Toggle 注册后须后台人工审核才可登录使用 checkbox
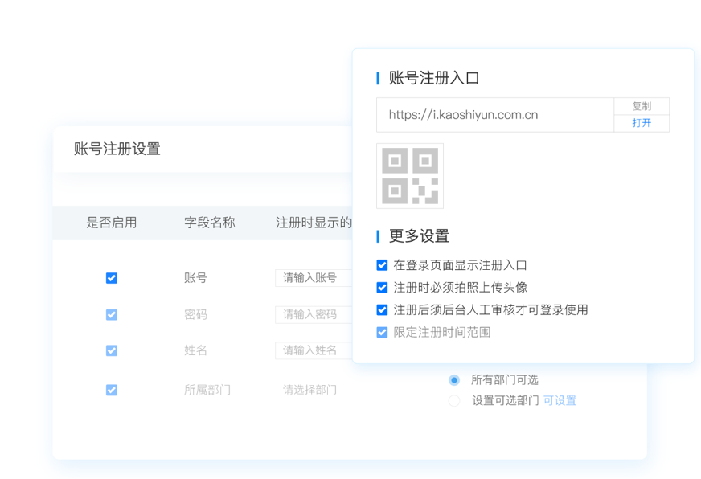 point(382,310)
